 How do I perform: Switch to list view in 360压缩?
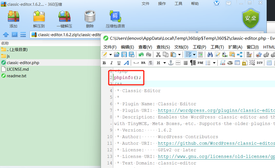23,35
